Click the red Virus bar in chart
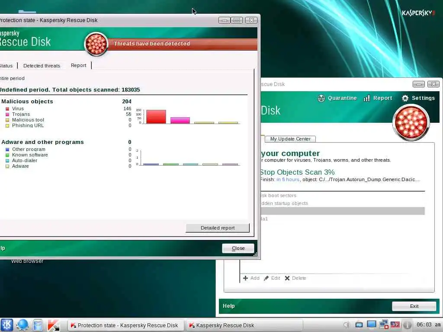The width and height of the screenshot is (443, 332). click(156, 117)
